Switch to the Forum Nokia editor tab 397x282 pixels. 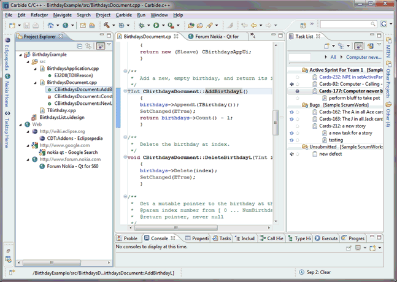[x=217, y=37]
